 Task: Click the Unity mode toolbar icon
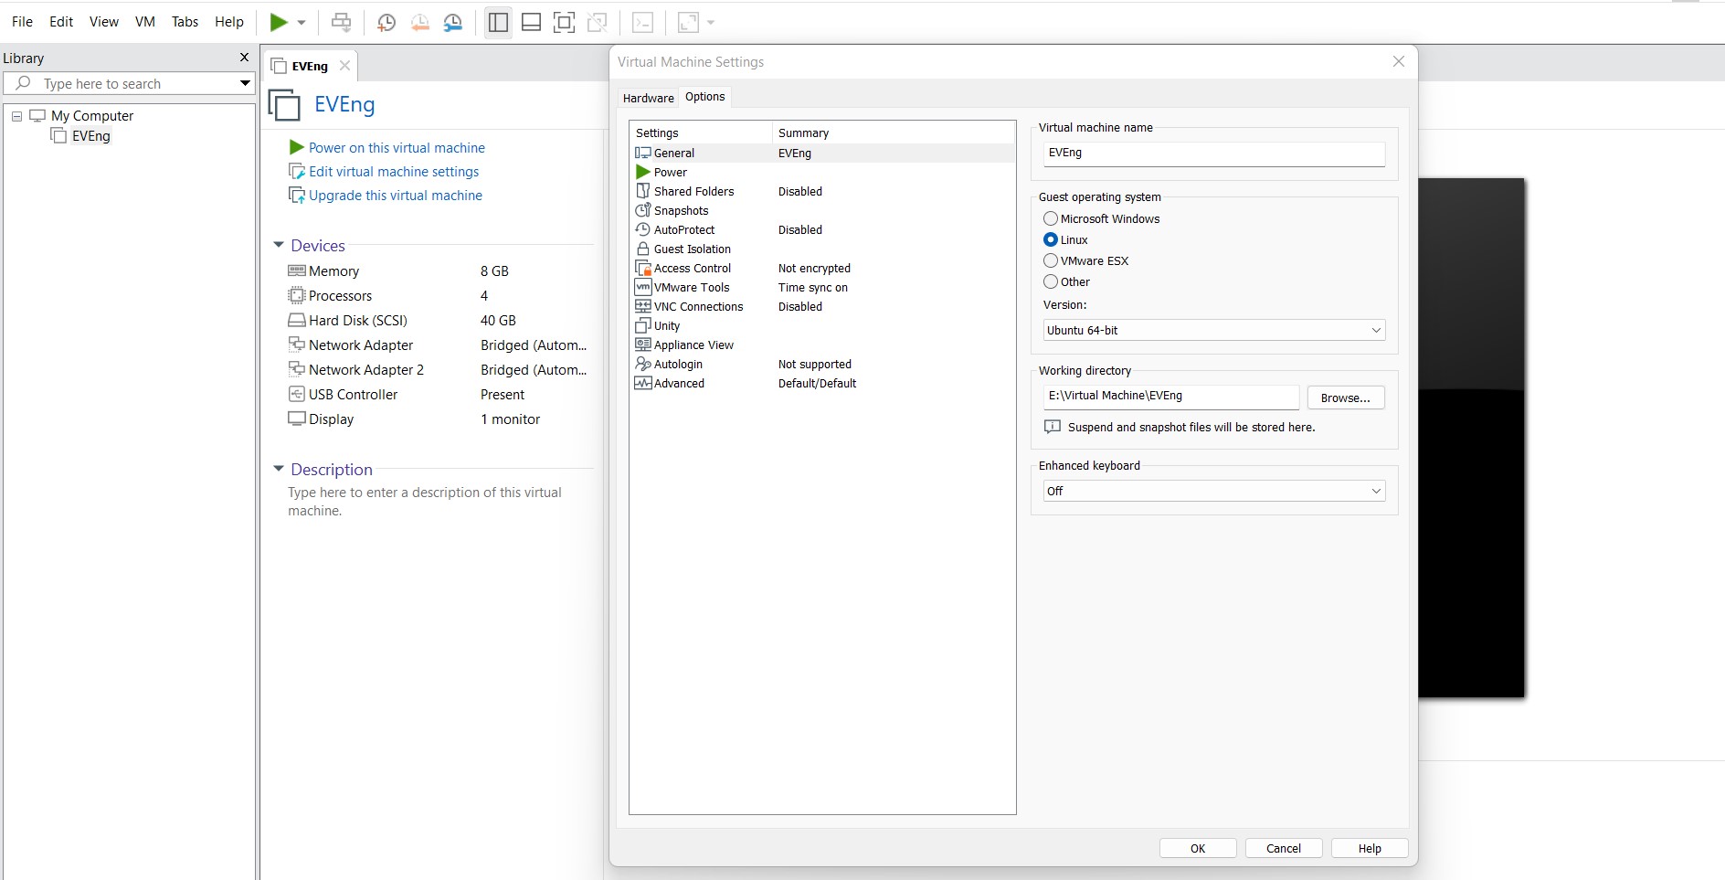coord(598,22)
